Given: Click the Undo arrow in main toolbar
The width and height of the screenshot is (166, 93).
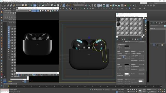Looking at the screenshot, I should tap(2, 5).
